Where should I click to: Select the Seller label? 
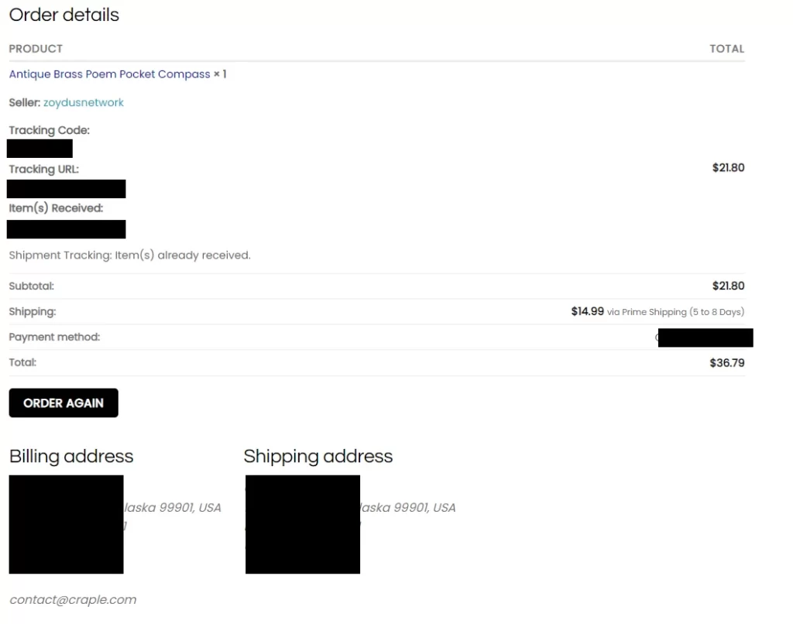tap(25, 103)
